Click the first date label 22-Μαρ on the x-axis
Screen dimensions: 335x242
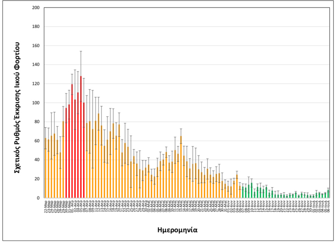click(x=46, y=205)
